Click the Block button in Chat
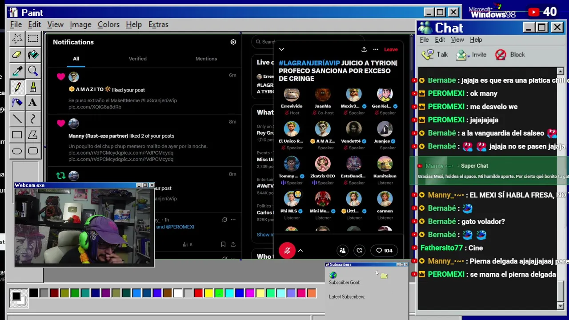This screenshot has width=569, height=320. coord(510,55)
